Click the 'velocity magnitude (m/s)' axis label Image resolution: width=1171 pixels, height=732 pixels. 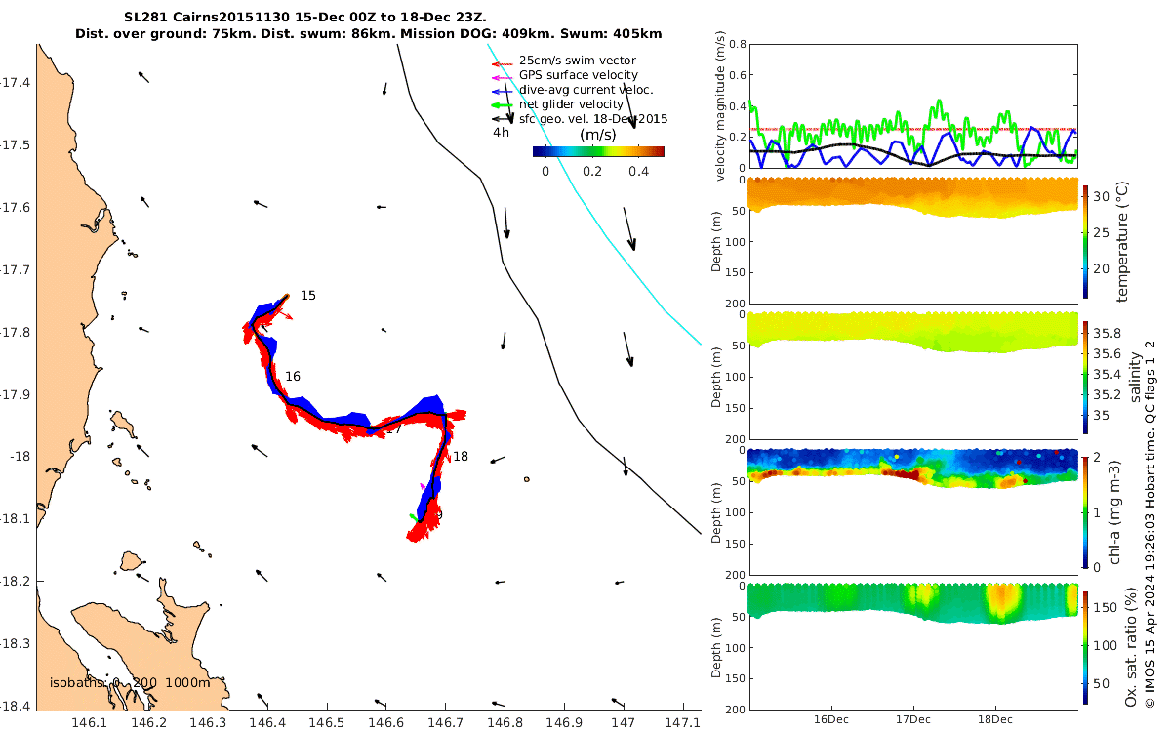point(721,106)
